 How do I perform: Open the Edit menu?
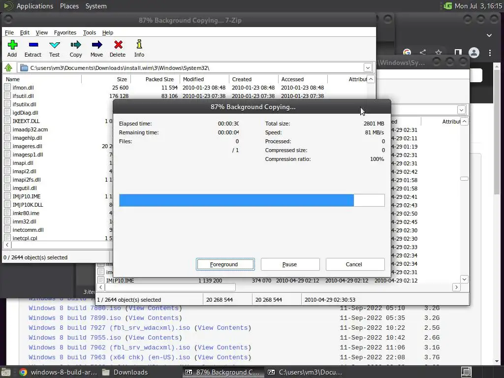[x=25, y=32]
